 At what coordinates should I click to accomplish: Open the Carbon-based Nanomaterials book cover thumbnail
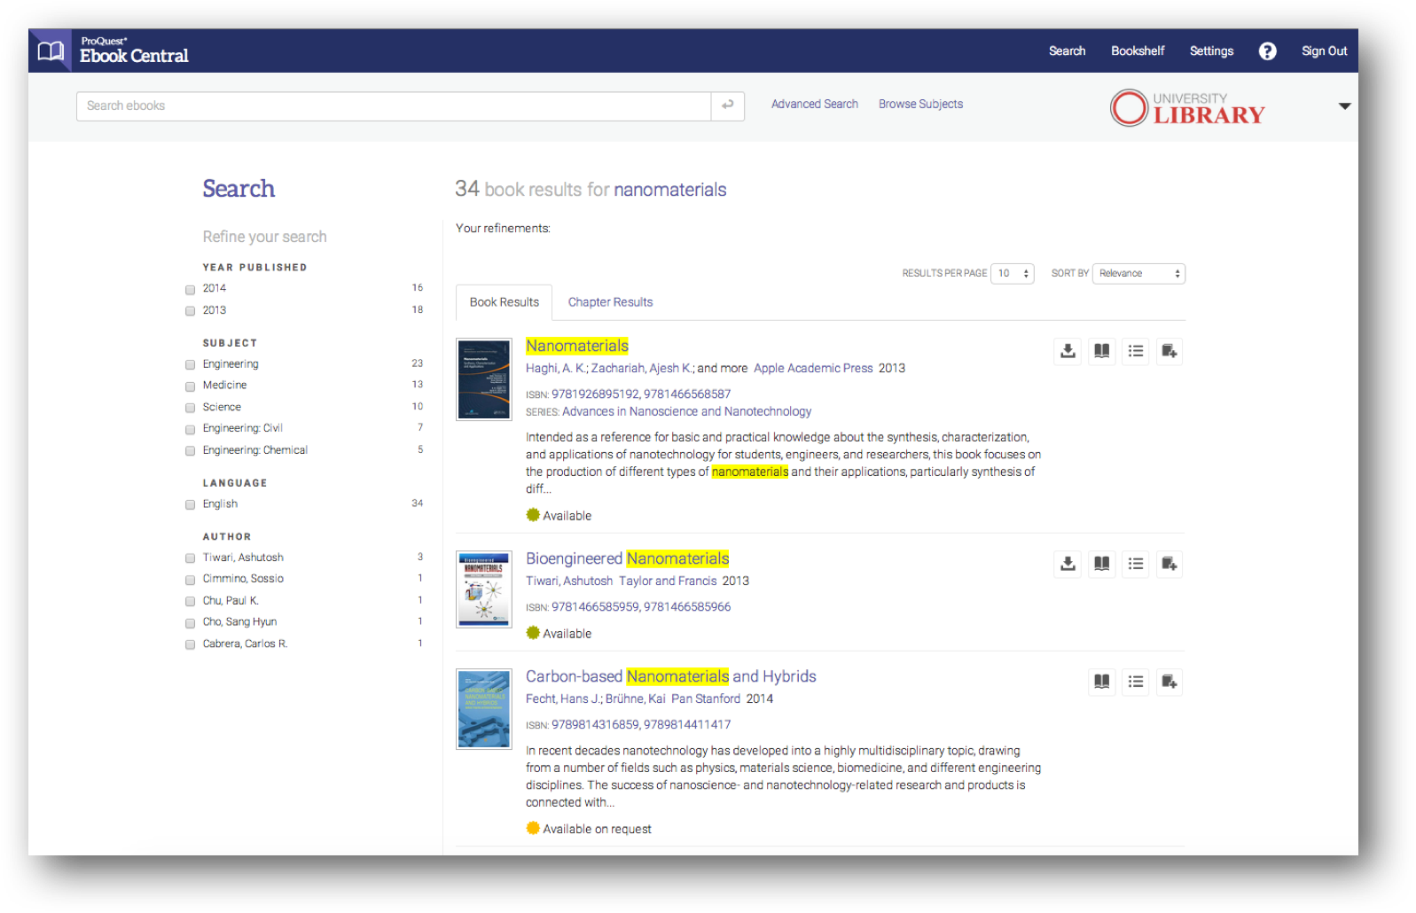pyautogui.click(x=483, y=709)
